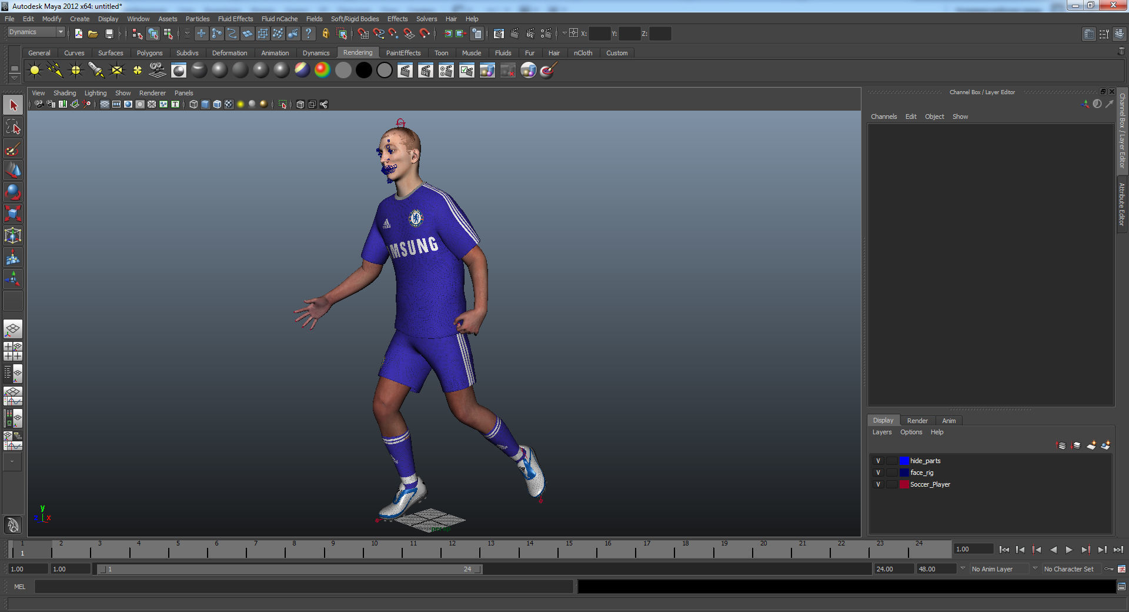Create layer from selected objects icon
This screenshot has width=1129, height=612.
[x=1105, y=445]
